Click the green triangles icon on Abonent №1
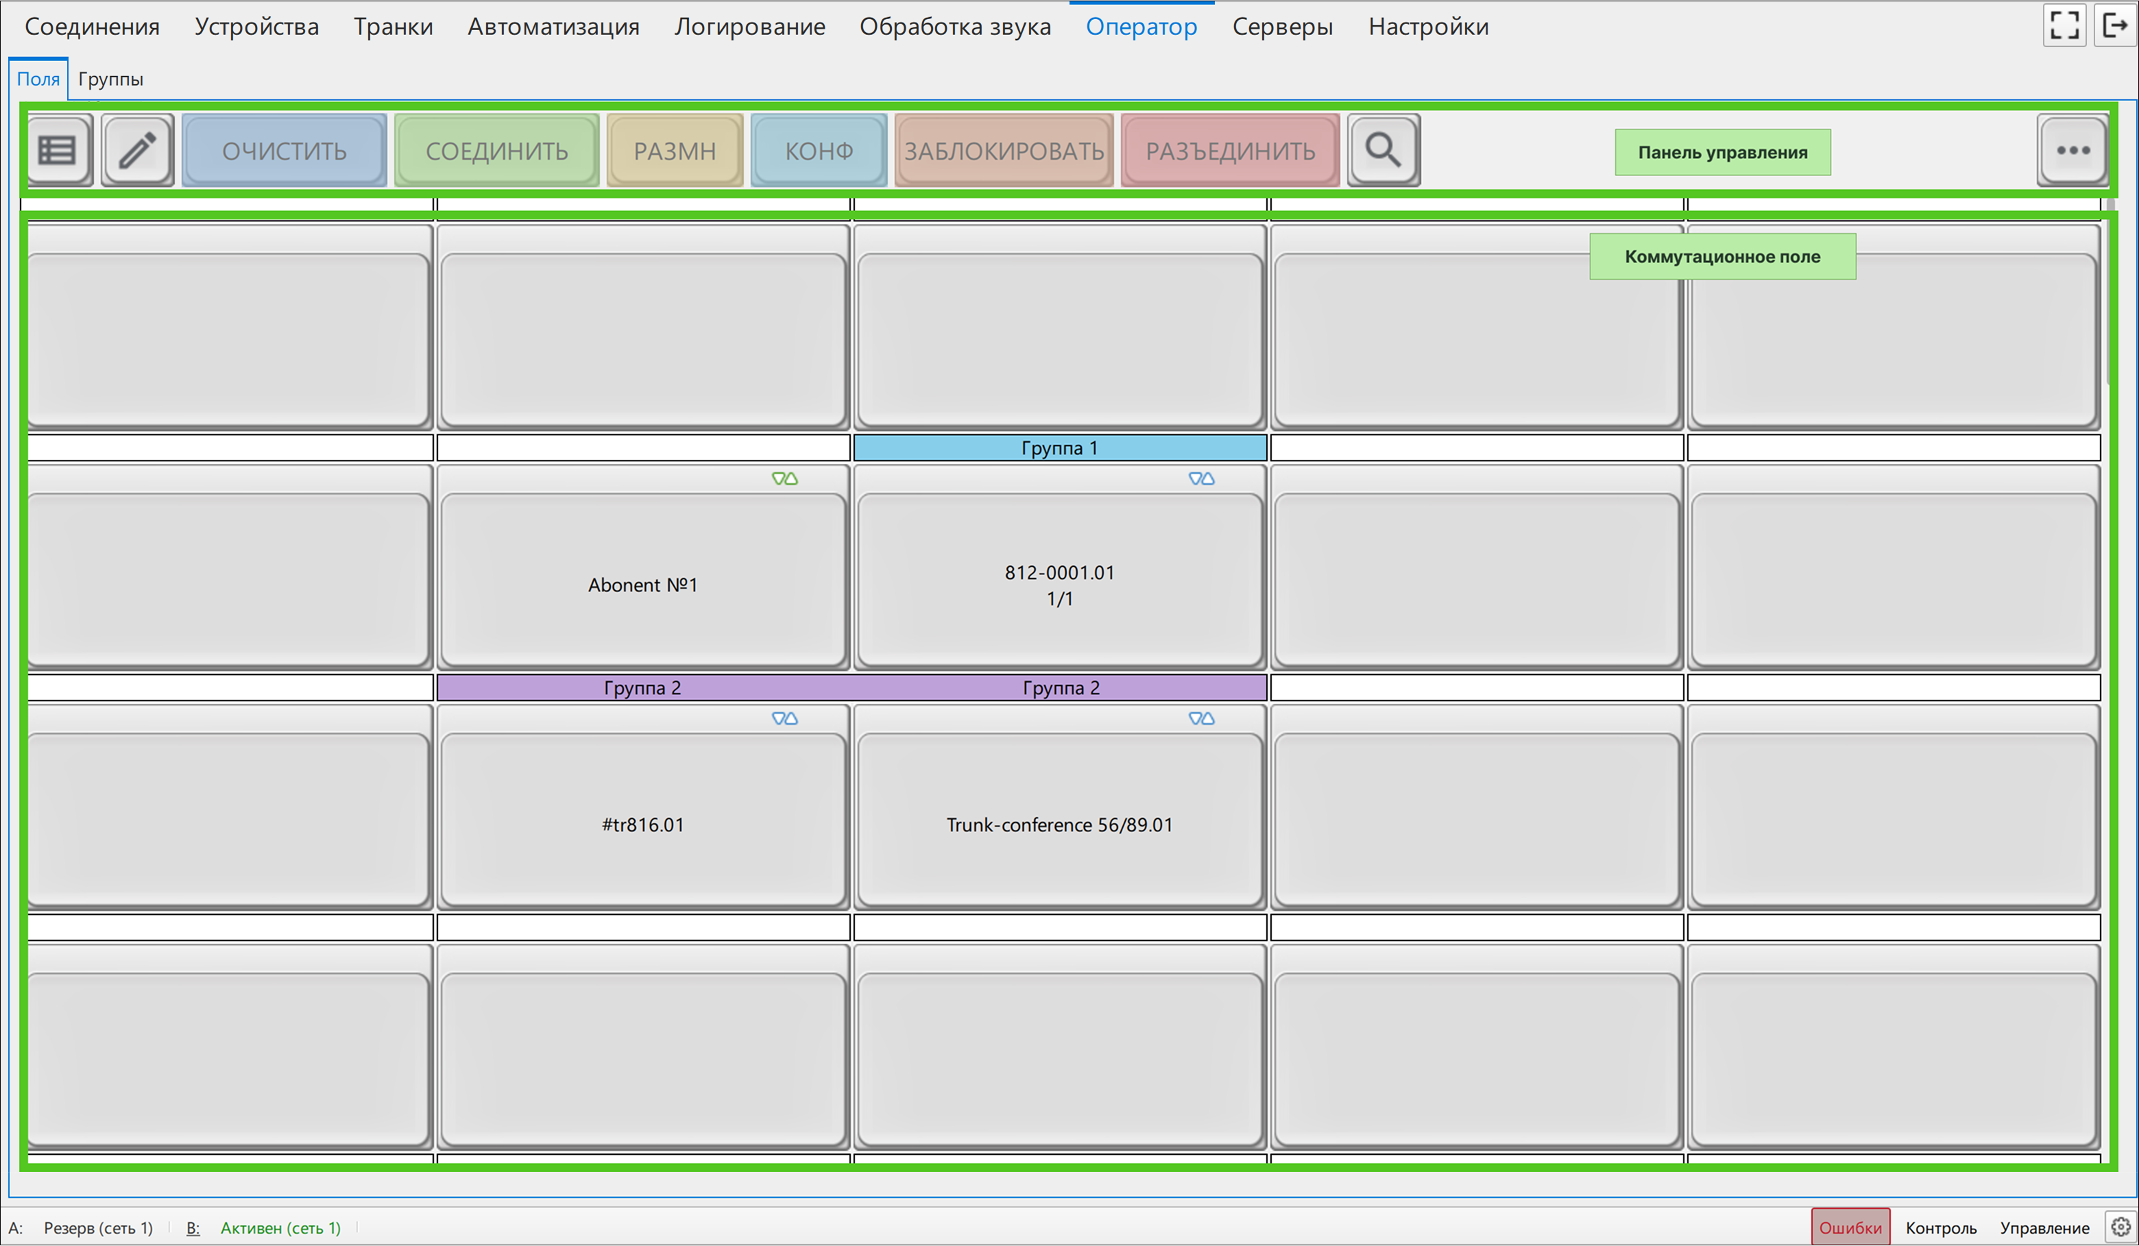The width and height of the screenshot is (2139, 1246). (784, 478)
